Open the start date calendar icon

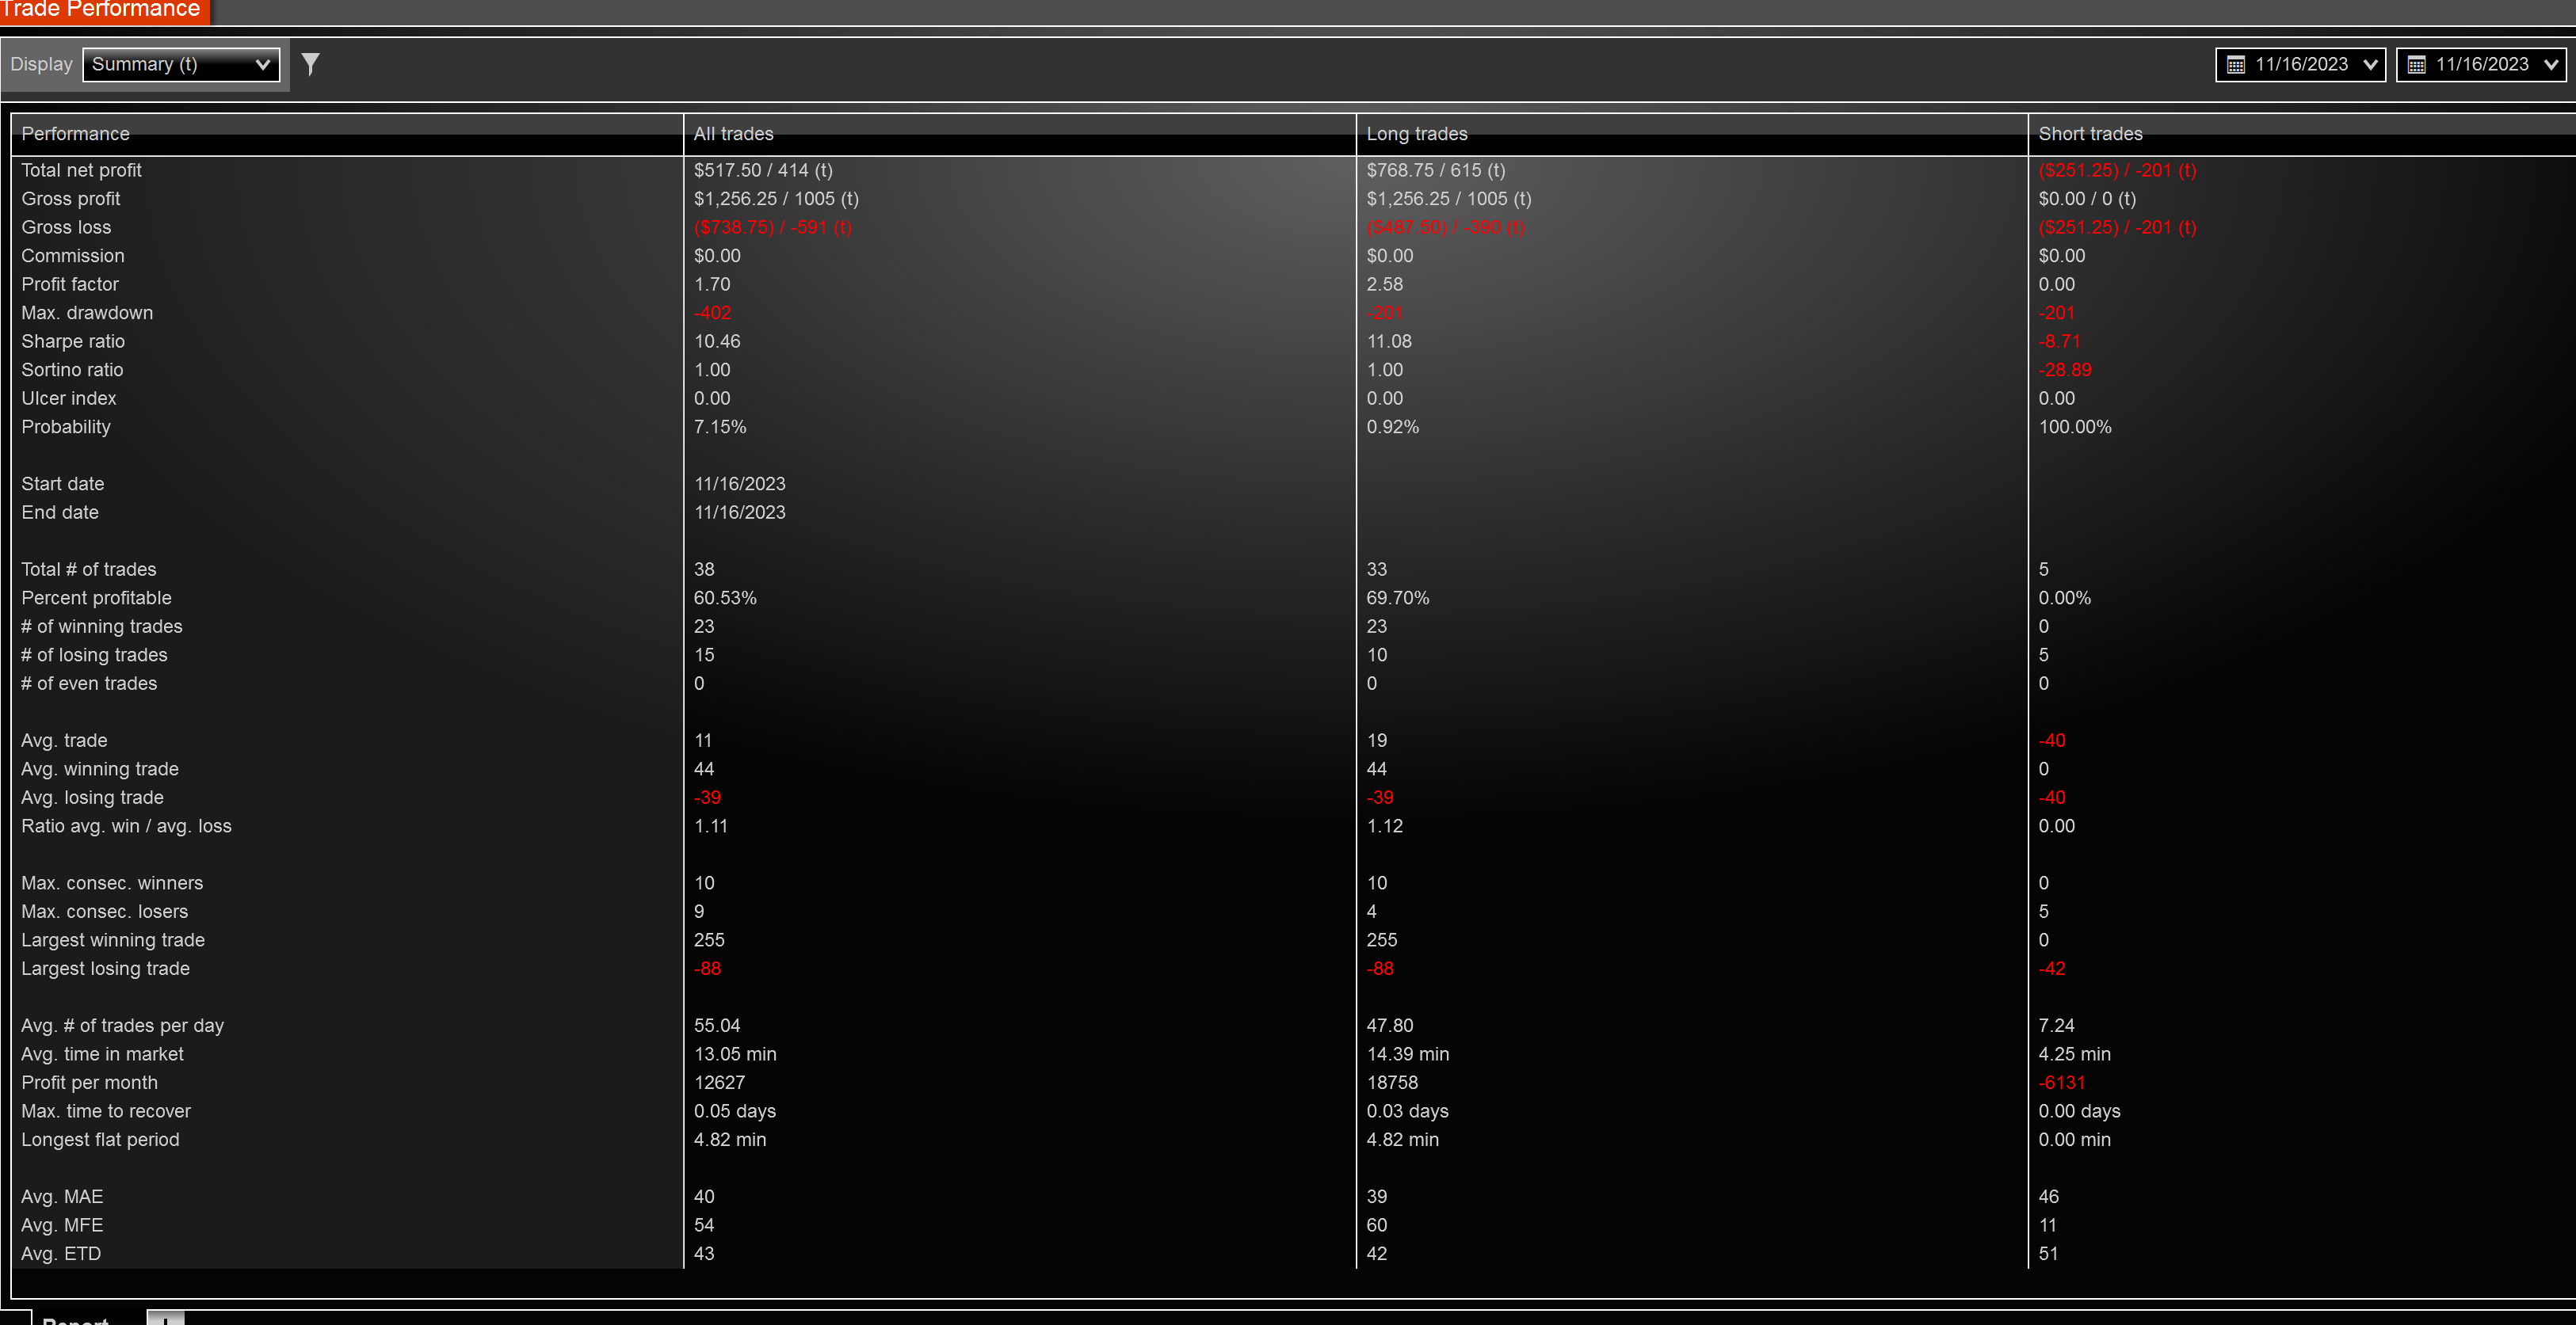point(2236,65)
